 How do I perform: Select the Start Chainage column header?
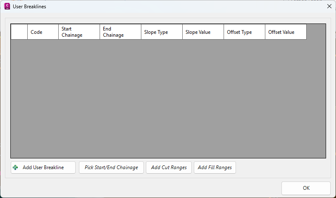point(79,32)
